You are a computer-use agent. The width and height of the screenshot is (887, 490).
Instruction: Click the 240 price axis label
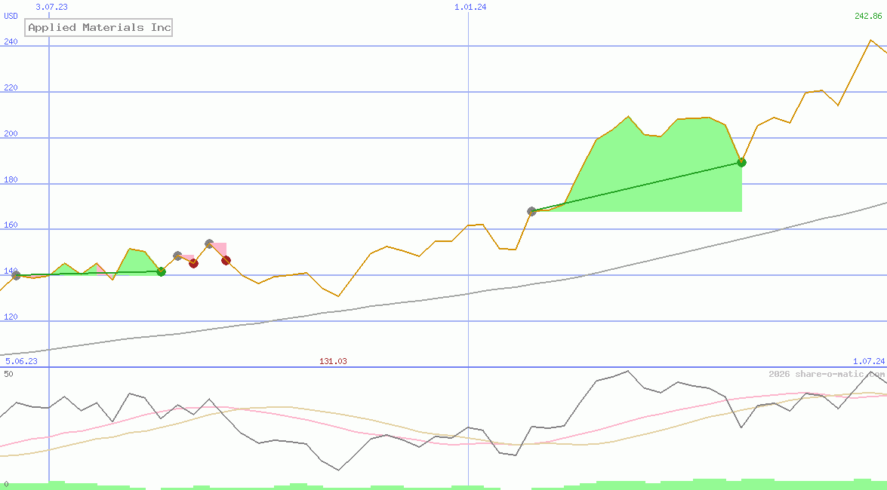(11, 41)
